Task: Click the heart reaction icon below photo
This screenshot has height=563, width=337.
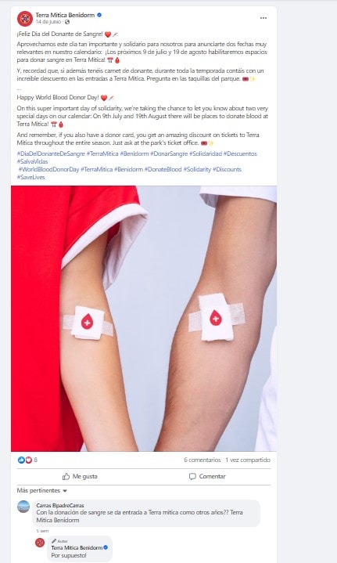Action: click(x=28, y=460)
